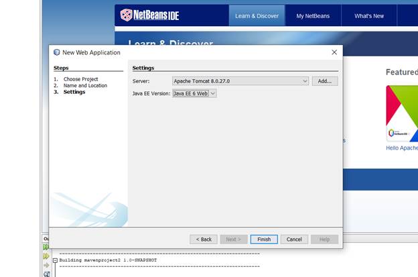Switch to the Learn & Discover tab

(x=257, y=15)
